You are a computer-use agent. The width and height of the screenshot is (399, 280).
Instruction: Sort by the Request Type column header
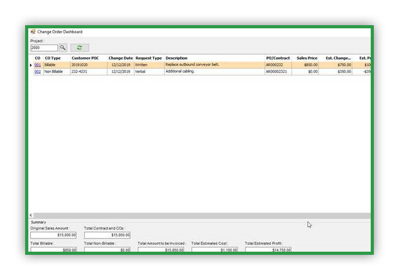pyautogui.click(x=149, y=58)
